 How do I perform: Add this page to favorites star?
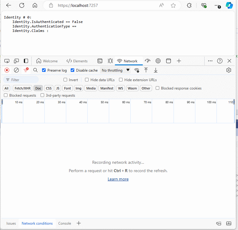173,5
